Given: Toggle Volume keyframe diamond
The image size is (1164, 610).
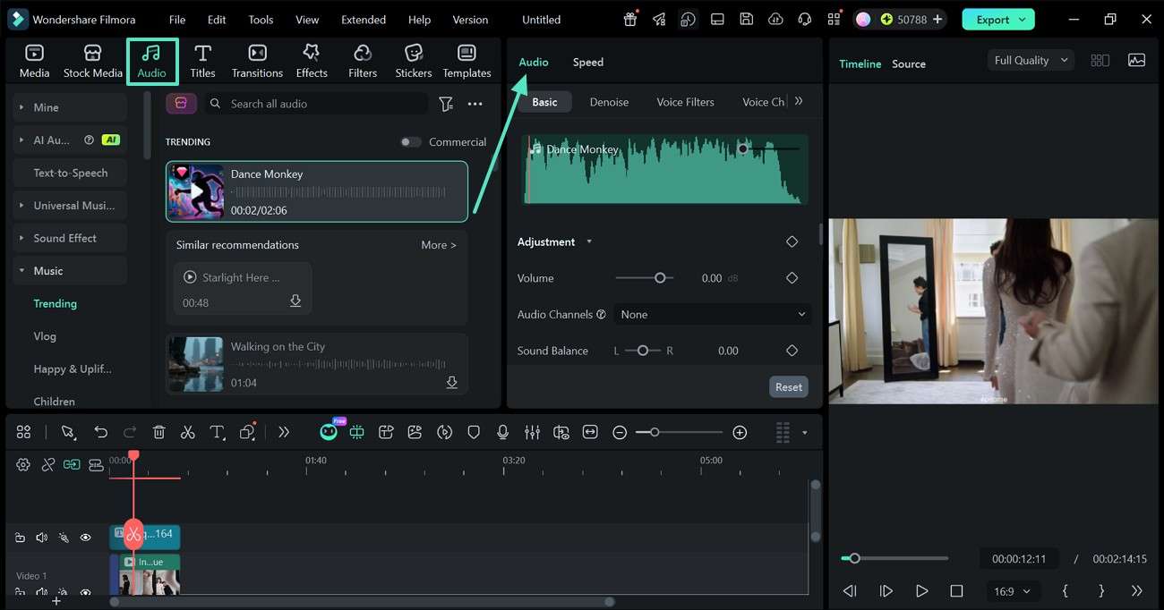Looking at the screenshot, I should [x=792, y=278].
